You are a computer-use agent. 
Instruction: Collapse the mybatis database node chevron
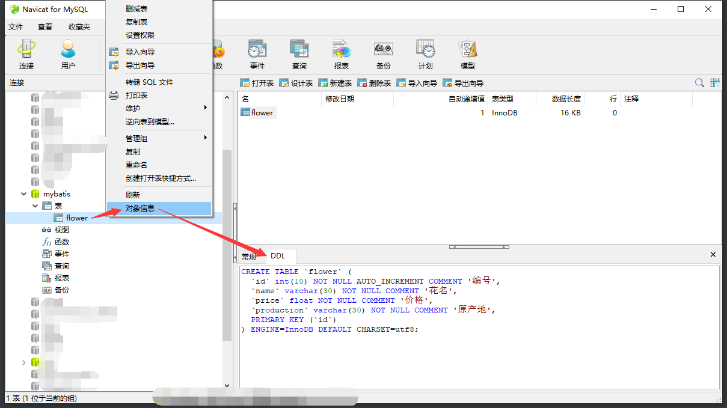point(24,194)
